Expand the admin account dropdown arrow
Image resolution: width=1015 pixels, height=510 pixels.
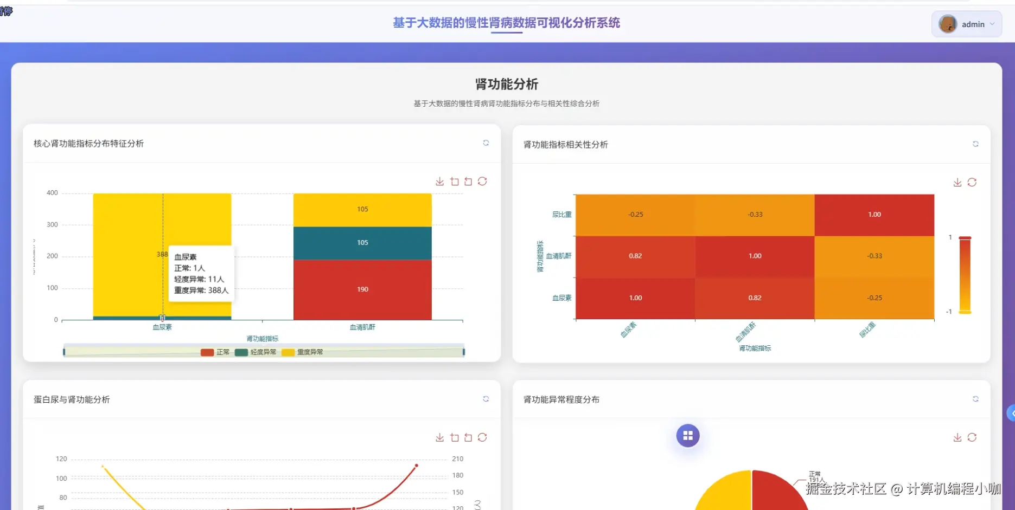[992, 24]
